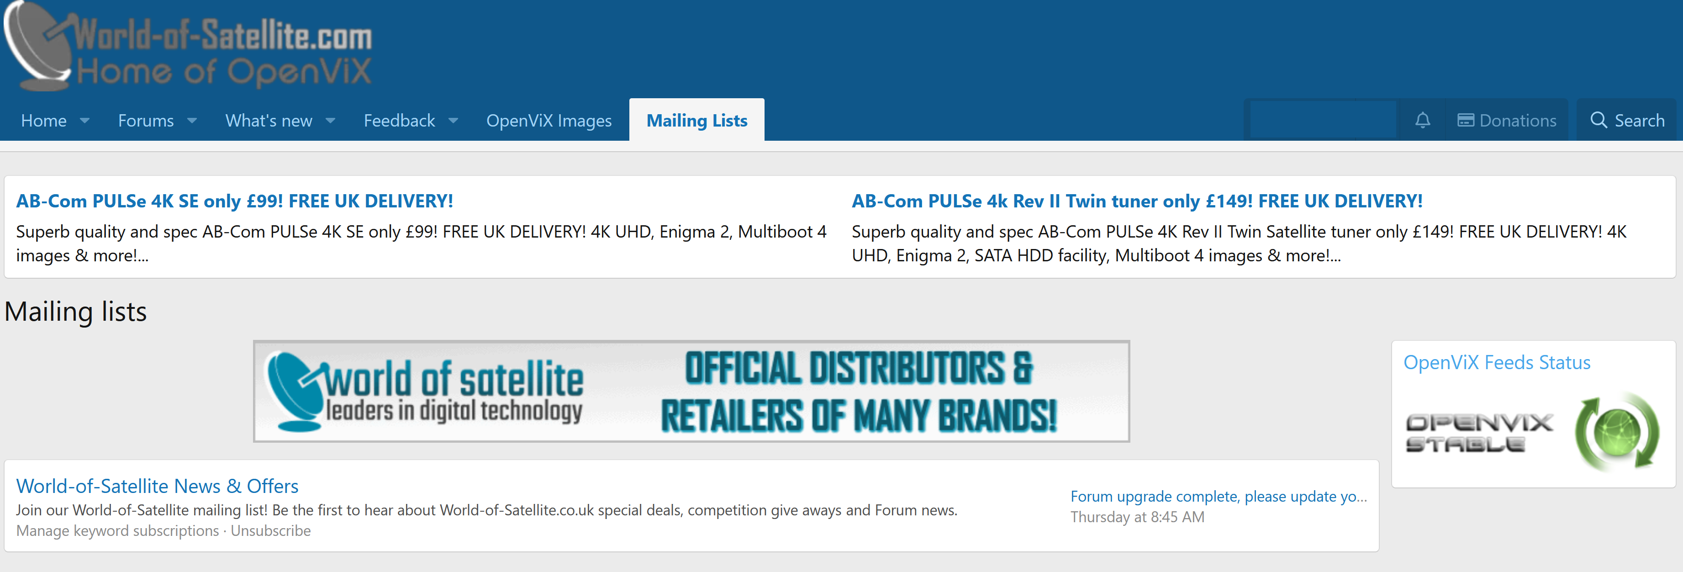Open the Forums menu item

click(146, 121)
